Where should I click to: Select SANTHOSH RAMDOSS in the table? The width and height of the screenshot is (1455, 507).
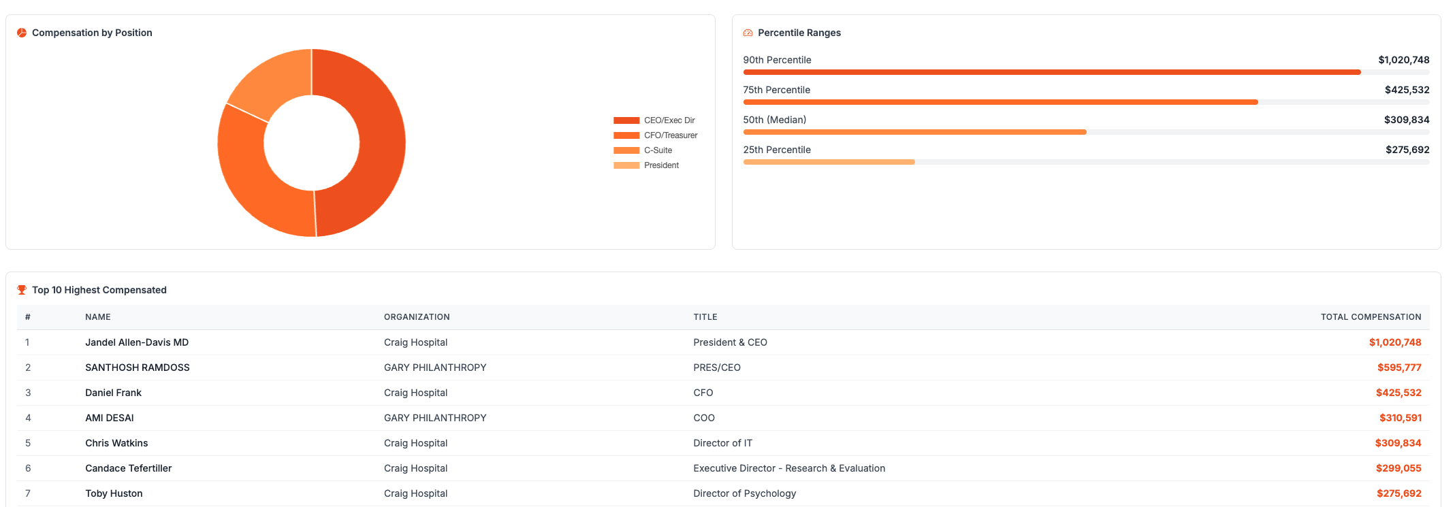[138, 367]
